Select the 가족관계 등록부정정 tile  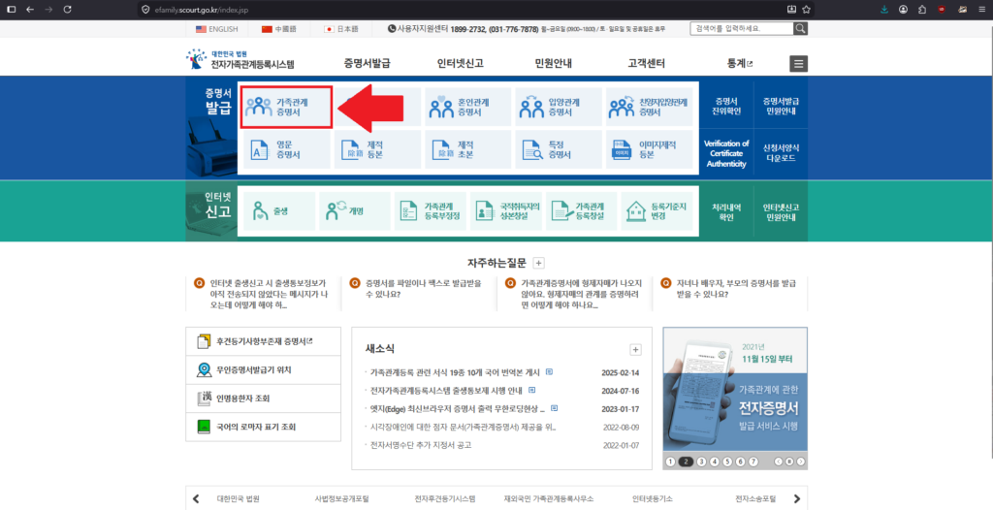430,211
